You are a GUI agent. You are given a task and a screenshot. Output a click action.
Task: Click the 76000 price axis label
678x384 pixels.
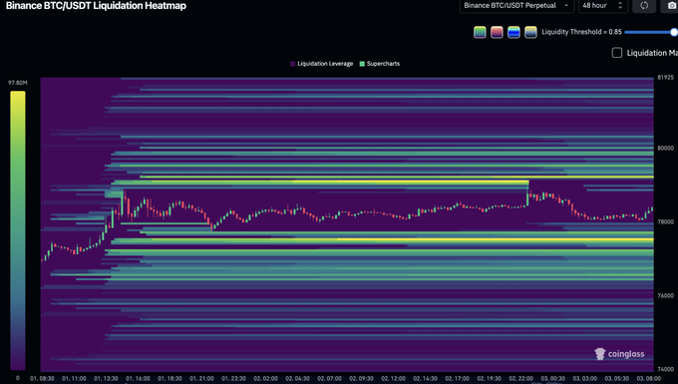665,296
